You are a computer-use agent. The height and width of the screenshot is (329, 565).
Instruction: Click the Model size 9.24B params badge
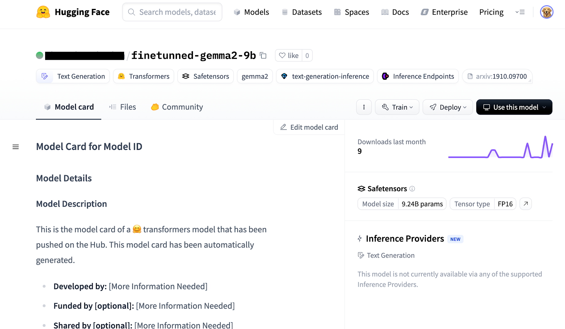click(x=402, y=204)
